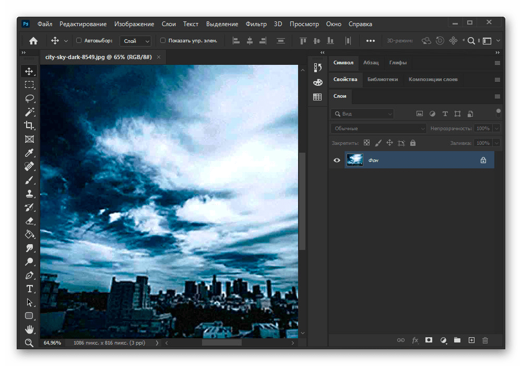
Task: Enable the Автовыбор checkbox
Action: [79, 40]
